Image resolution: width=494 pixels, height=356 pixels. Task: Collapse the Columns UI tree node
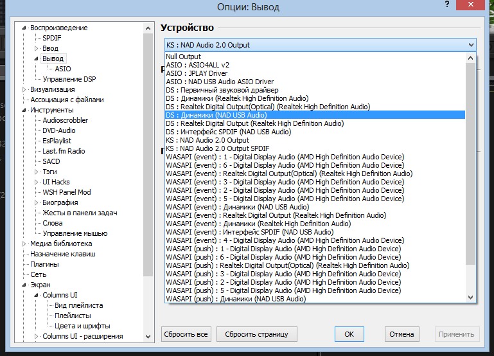point(36,295)
